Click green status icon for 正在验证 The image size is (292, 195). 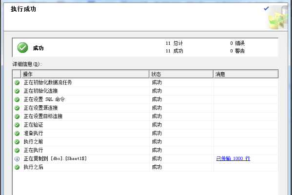point(17,125)
